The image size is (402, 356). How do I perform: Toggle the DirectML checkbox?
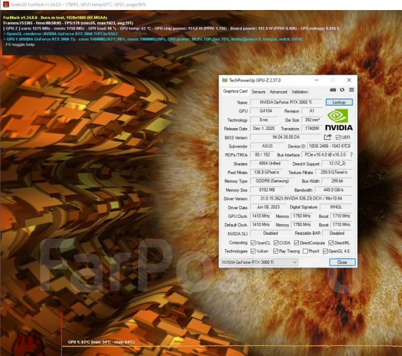coord(331,243)
